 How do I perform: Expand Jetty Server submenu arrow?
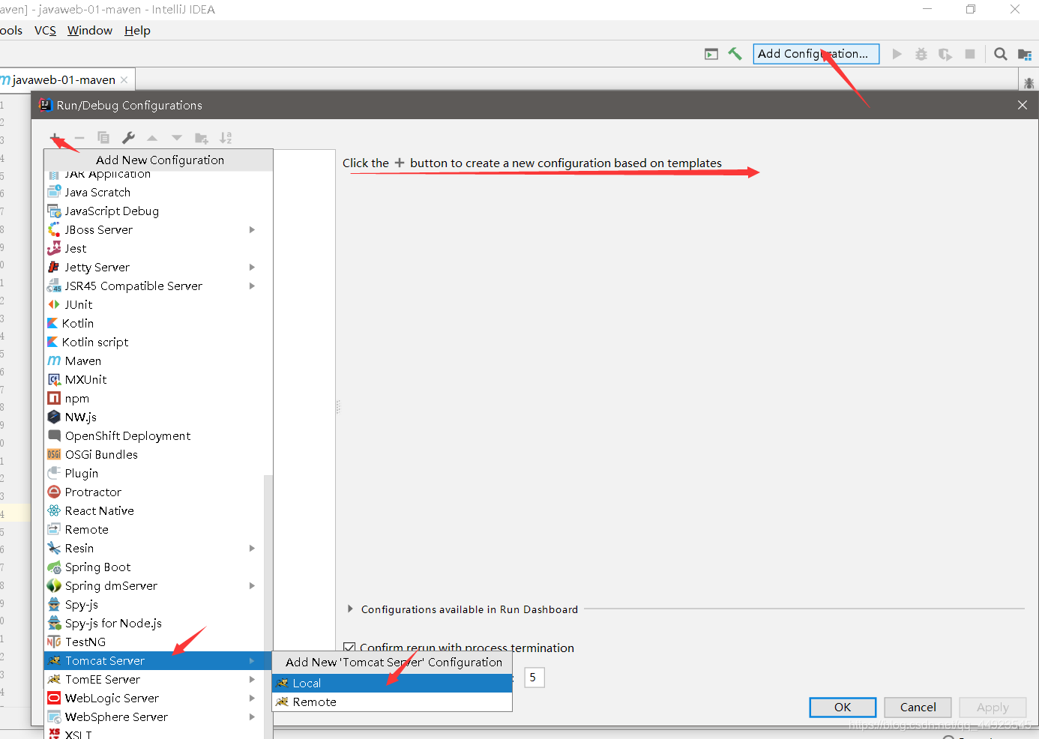point(252,267)
